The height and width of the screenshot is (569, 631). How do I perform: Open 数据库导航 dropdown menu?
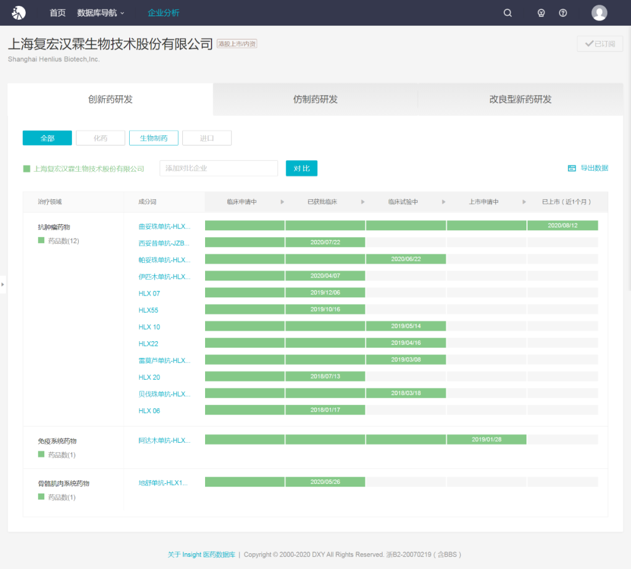(x=100, y=13)
